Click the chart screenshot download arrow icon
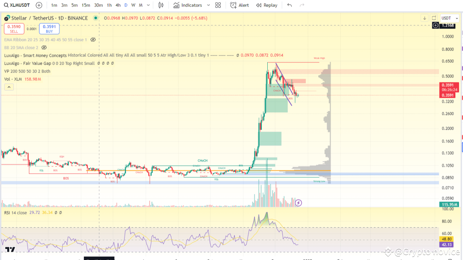This screenshot has height=260, width=463. (424, 18)
